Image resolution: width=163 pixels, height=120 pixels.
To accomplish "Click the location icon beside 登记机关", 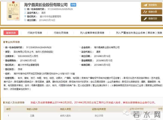I will click(25, 16).
